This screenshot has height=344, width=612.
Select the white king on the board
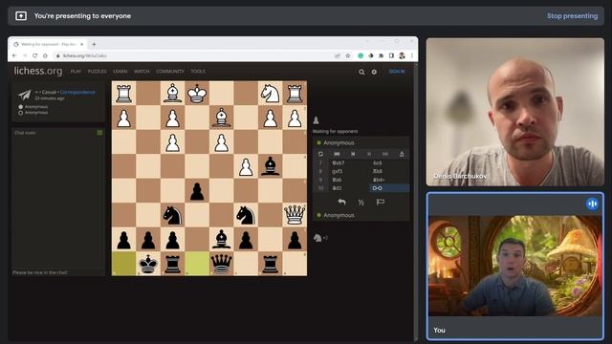click(197, 94)
